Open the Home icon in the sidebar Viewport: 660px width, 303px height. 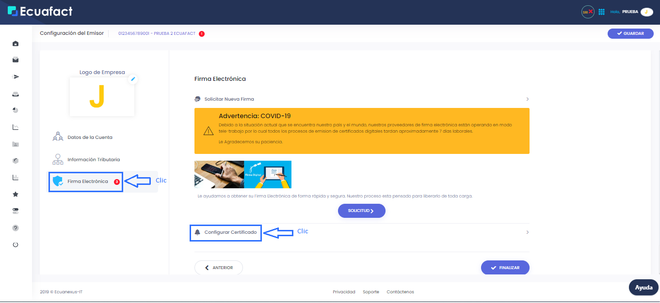(x=15, y=44)
